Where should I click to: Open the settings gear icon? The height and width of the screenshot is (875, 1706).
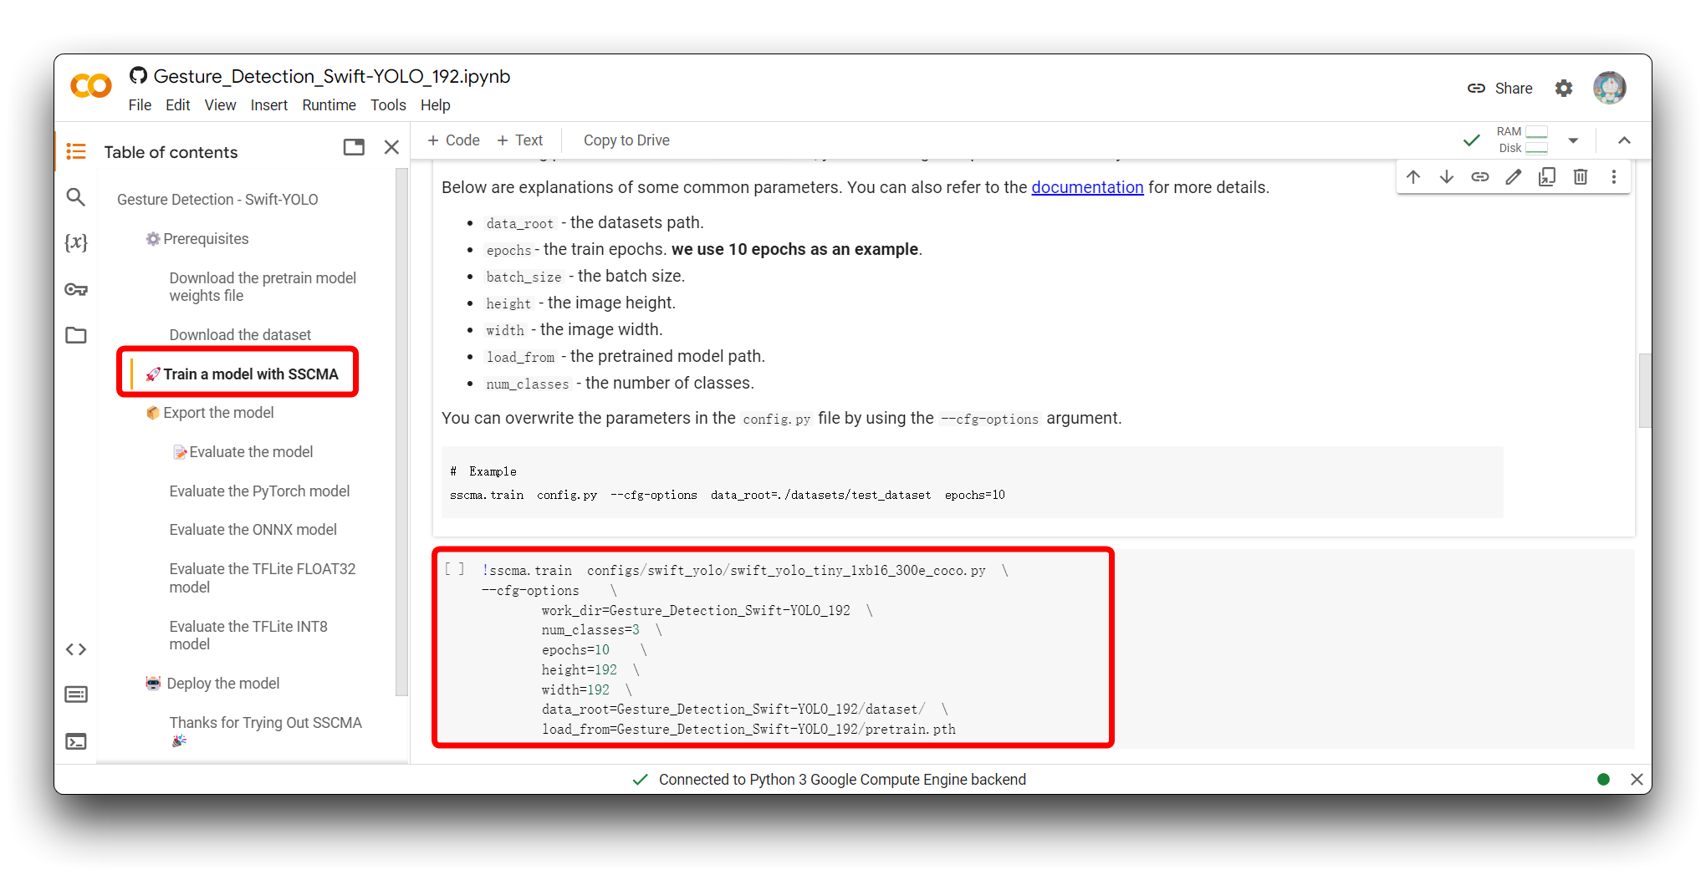coord(1564,88)
